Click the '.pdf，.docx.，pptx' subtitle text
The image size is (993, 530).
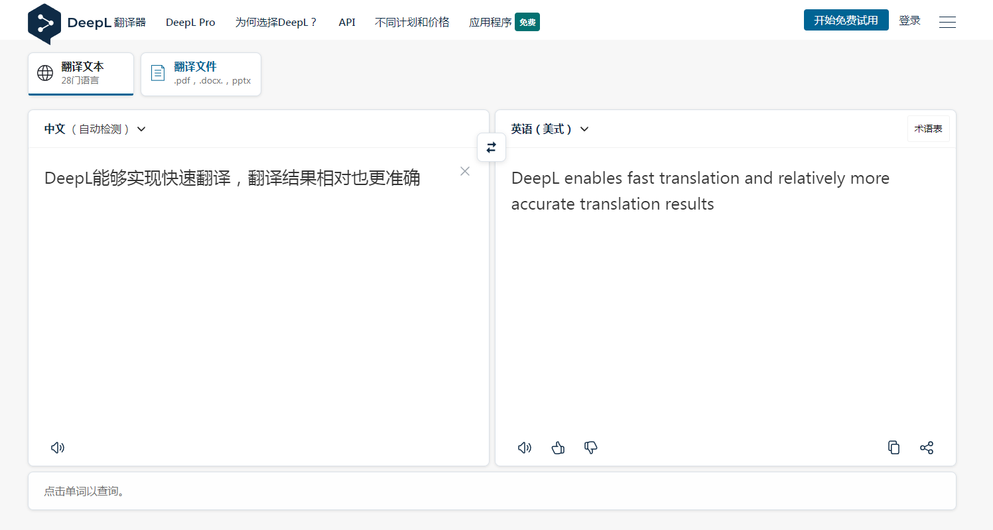pos(212,81)
